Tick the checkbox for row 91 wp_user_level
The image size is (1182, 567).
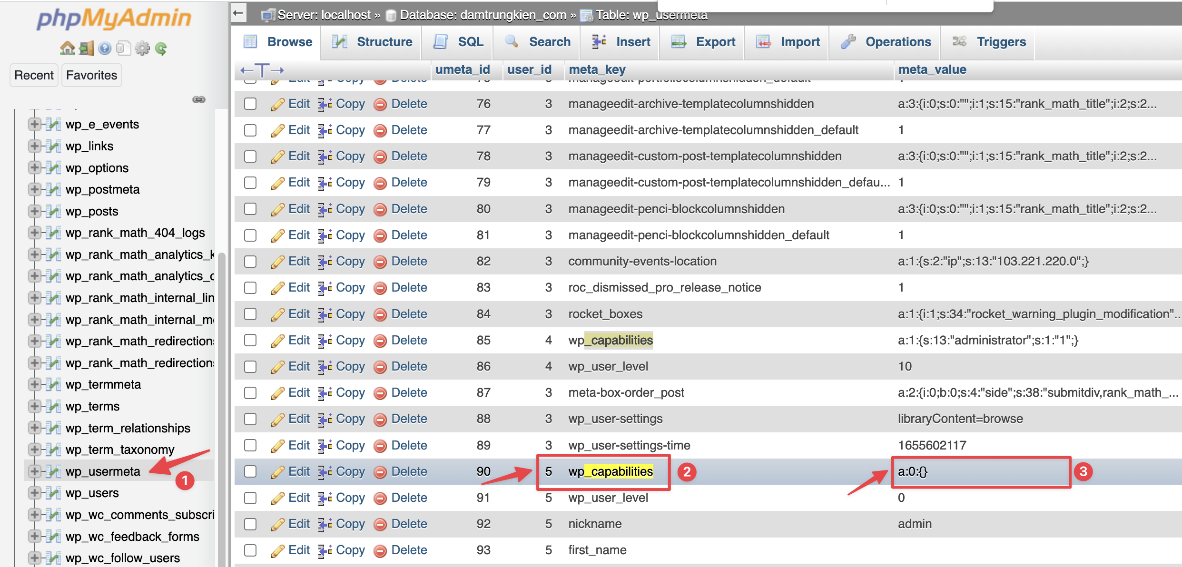coord(250,498)
